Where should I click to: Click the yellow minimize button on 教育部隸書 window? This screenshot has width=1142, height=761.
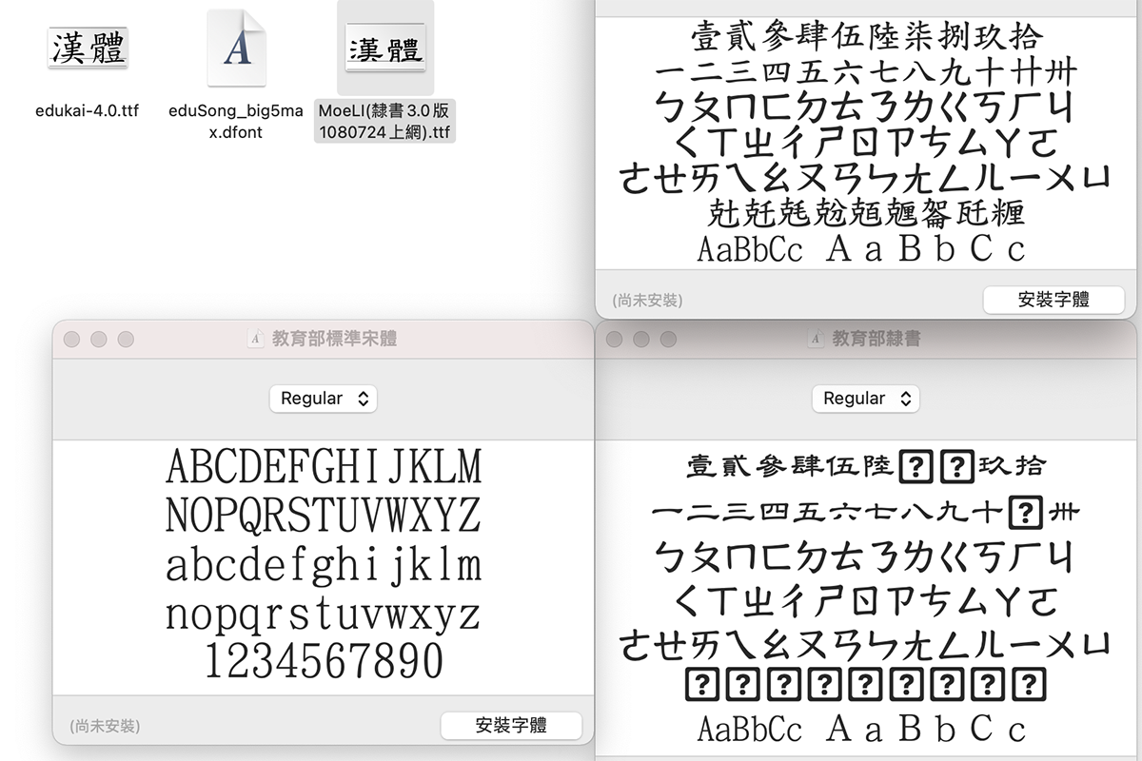coord(641,338)
